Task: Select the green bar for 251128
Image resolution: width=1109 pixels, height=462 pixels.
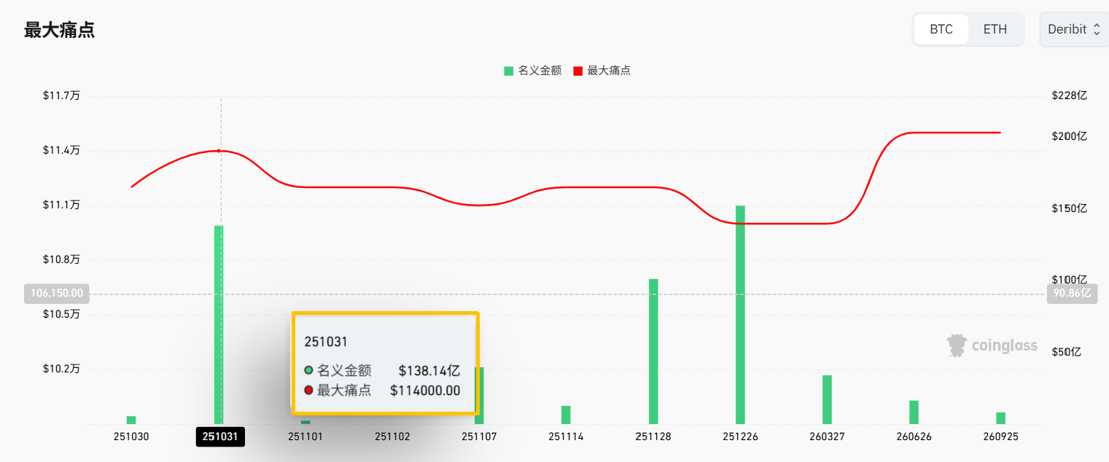Action: [x=653, y=350]
